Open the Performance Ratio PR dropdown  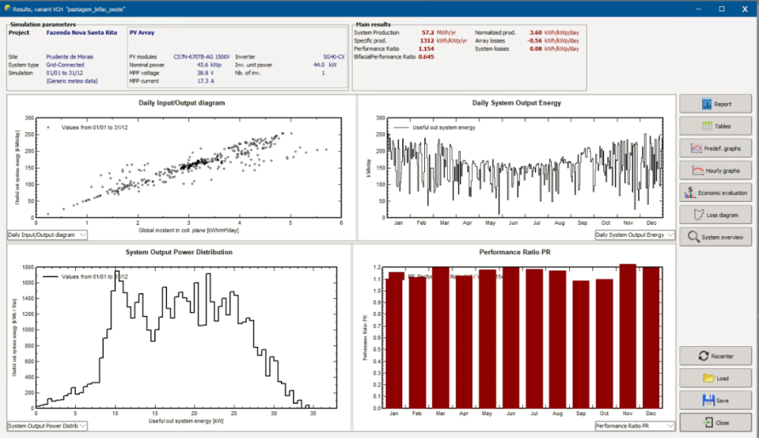tap(635, 426)
